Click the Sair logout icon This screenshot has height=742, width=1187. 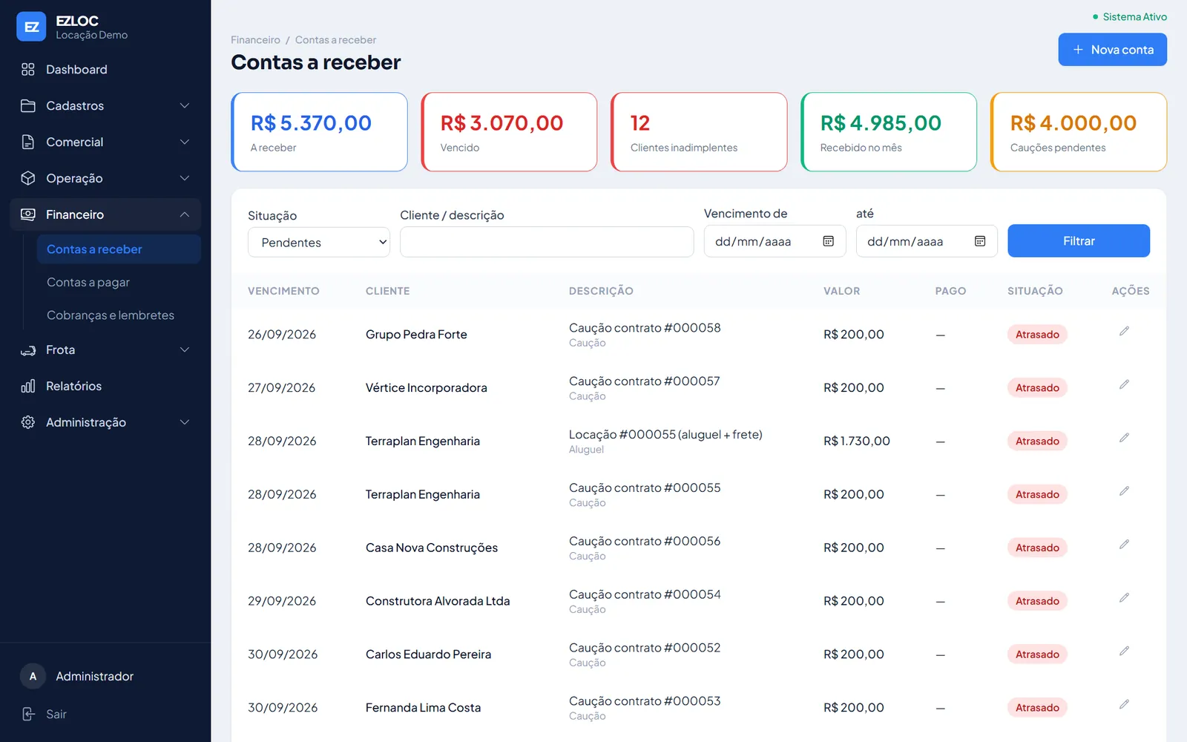[28, 714]
